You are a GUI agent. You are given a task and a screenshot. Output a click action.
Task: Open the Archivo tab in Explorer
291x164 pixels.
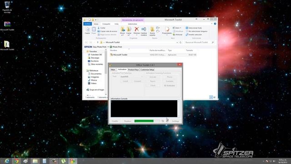(88, 24)
